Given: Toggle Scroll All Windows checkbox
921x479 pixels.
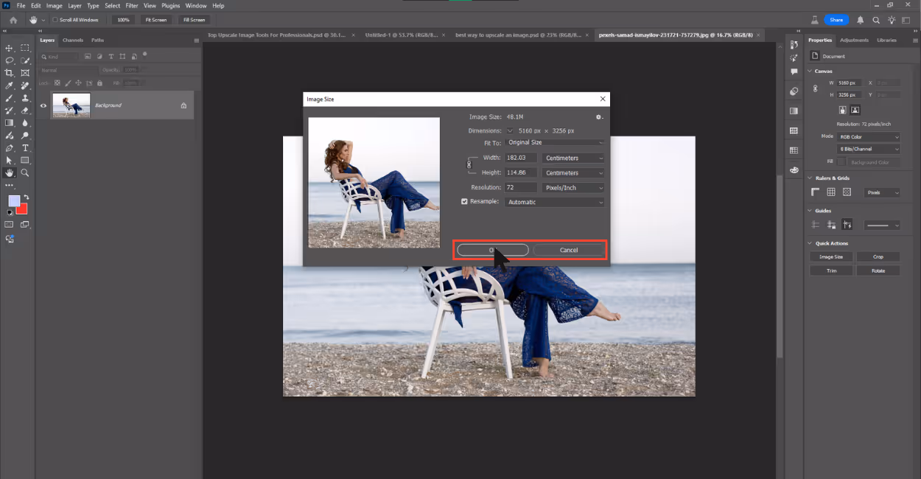Looking at the screenshot, I should pos(54,20).
